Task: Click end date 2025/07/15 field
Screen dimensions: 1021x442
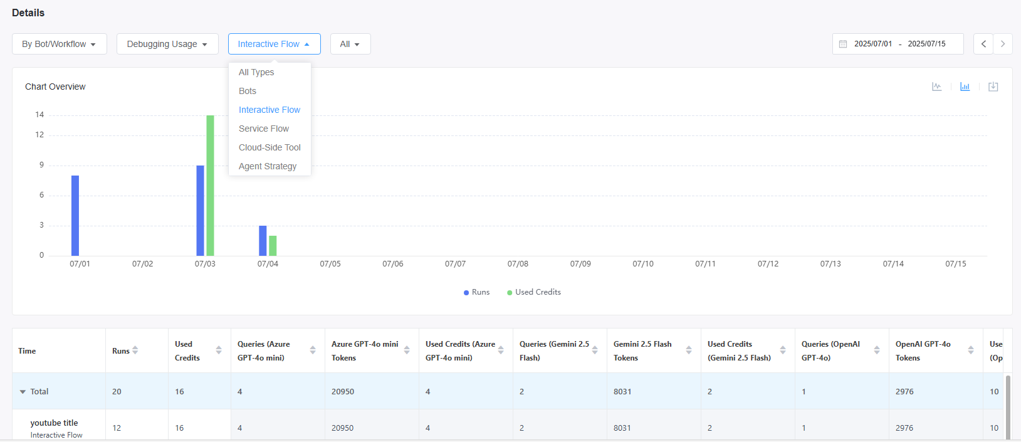Action: click(x=926, y=44)
